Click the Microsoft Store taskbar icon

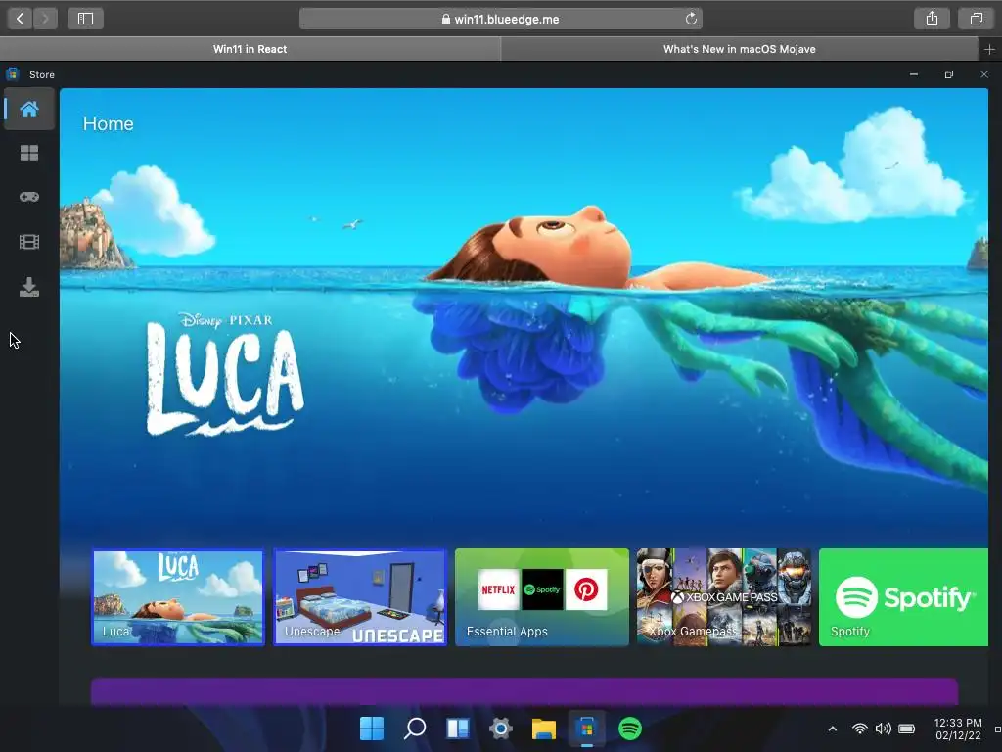(x=587, y=728)
